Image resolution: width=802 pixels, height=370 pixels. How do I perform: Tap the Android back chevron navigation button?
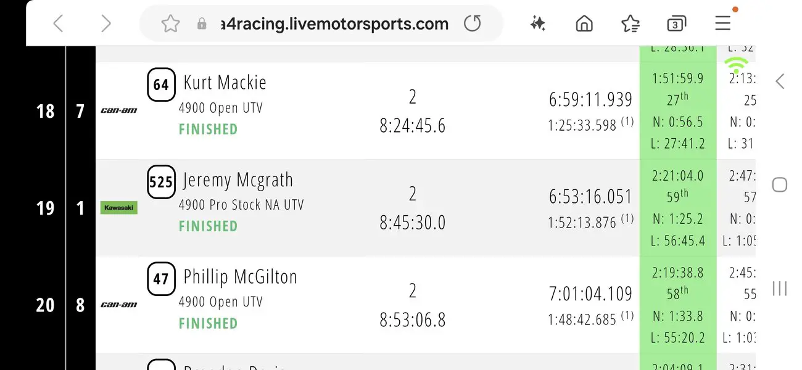coord(780,81)
